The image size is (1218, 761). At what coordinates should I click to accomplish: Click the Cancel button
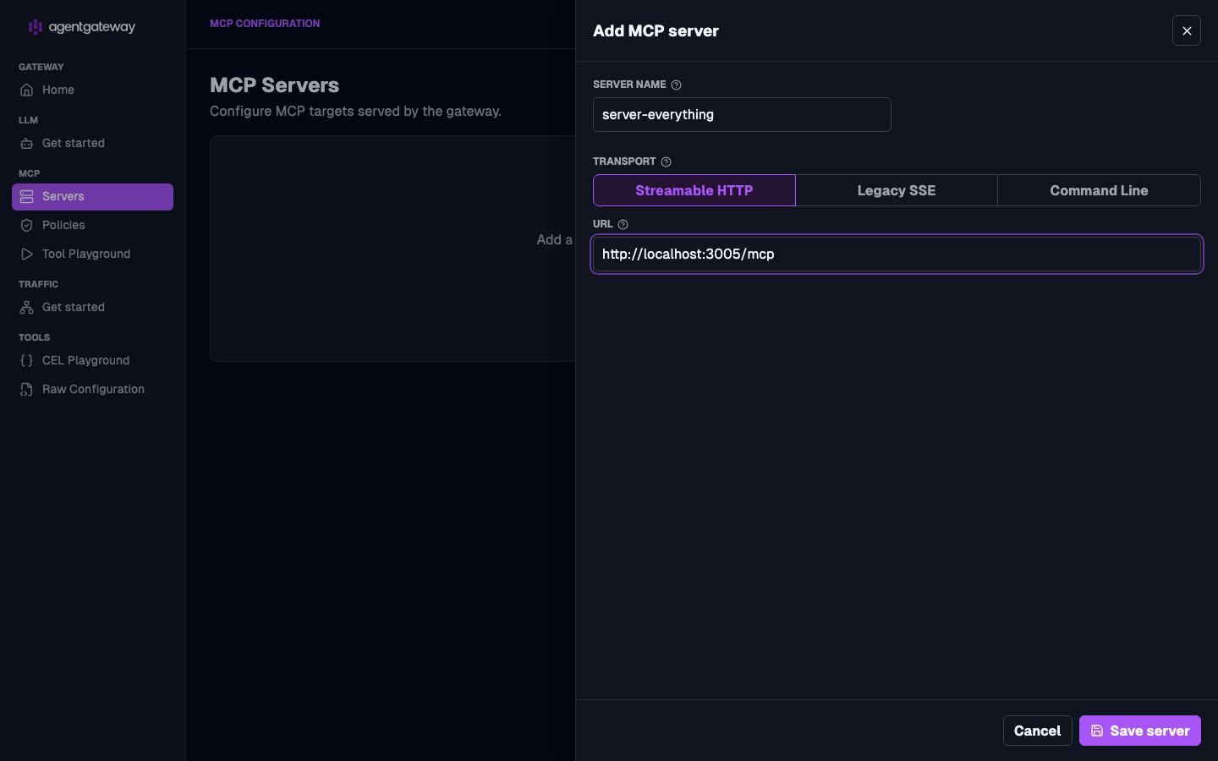tap(1037, 731)
